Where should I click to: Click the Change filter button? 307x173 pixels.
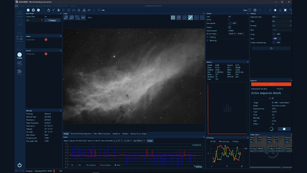(x=52, y=20)
